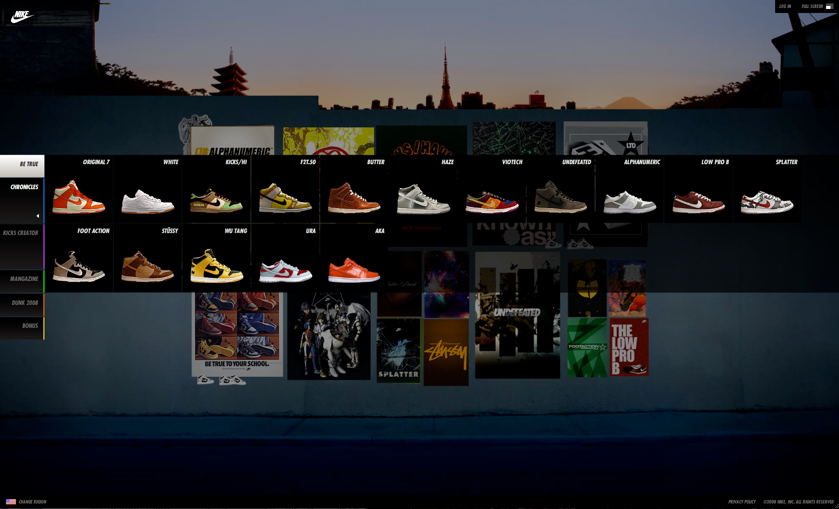Viewport: 839px width, 509px height.
Task: Click the full screen icon
Action: 830,6
